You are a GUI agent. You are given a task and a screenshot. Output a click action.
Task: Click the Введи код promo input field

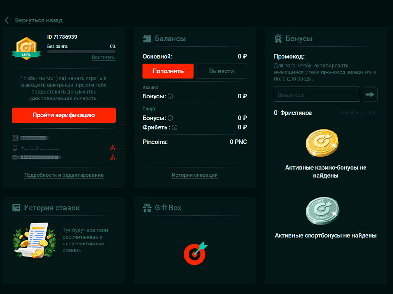(x=317, y=94)
